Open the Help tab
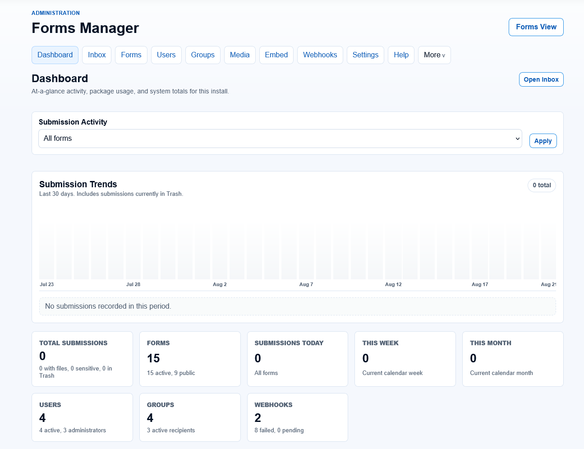Screen dimensions: 584x449 (x=401, y=55)
